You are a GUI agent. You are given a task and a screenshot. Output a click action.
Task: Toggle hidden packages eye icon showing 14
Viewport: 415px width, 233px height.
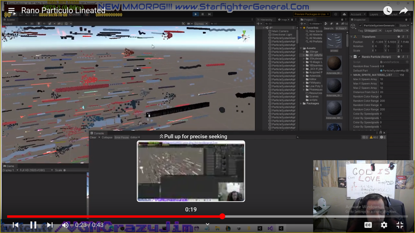(344, 24)
